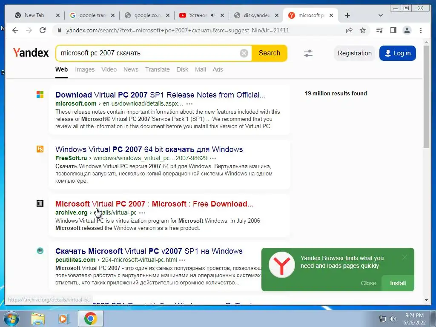Click Close in Yandex Browser popup

368,283
